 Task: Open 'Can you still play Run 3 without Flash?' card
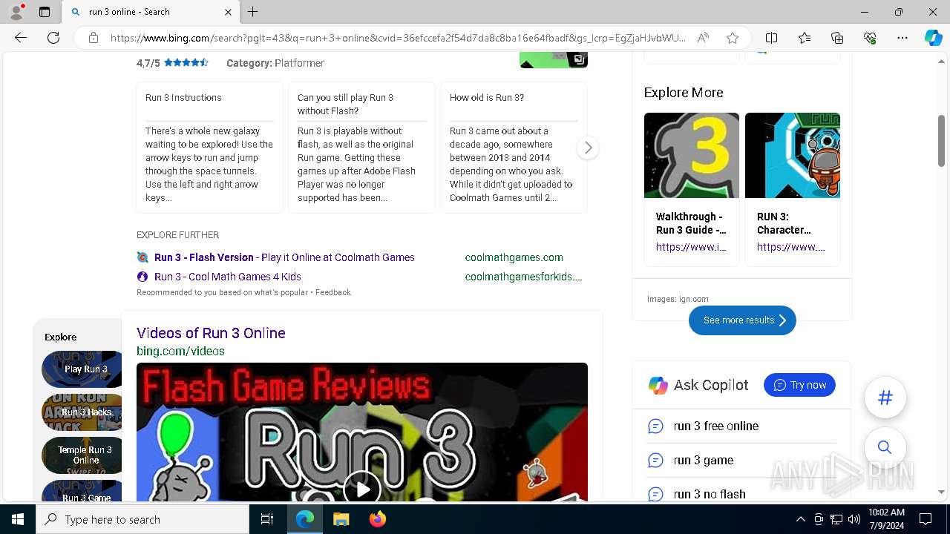(361, 148)
